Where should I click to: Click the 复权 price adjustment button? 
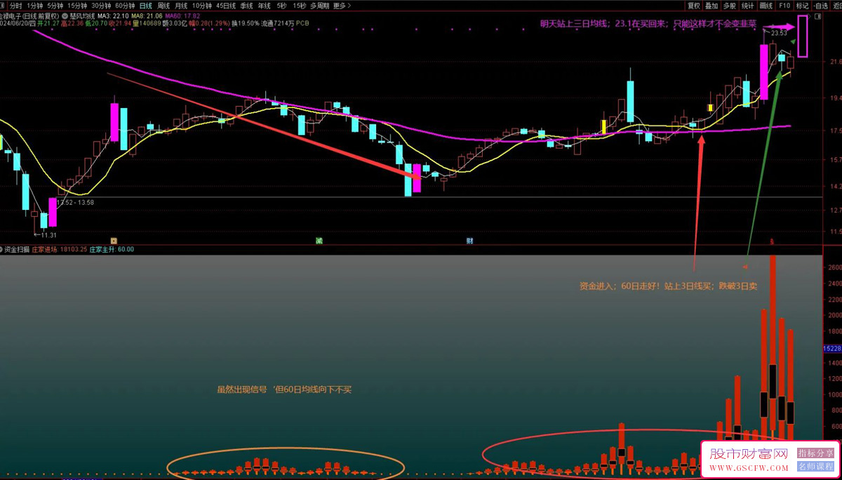click(694, 6)
